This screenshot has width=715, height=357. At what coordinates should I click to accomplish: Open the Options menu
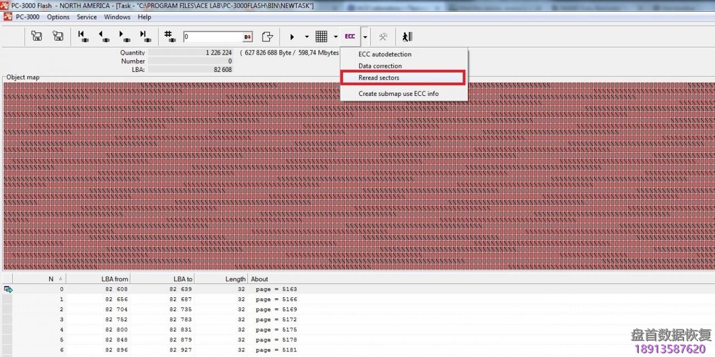pyautogui.click(x=58, y=17)
